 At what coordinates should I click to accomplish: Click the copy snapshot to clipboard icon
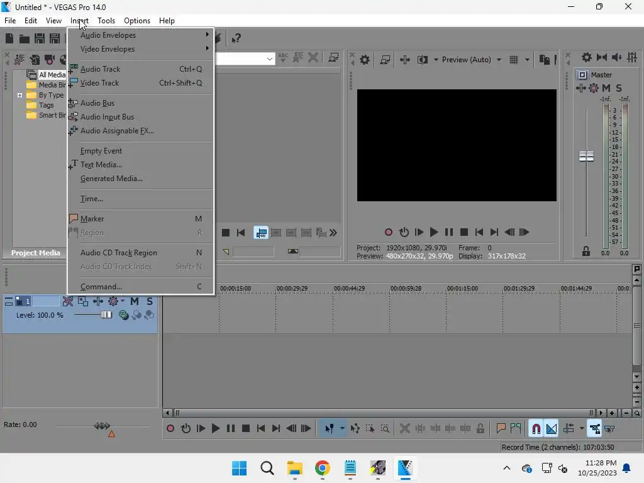[x=544, y=60]
